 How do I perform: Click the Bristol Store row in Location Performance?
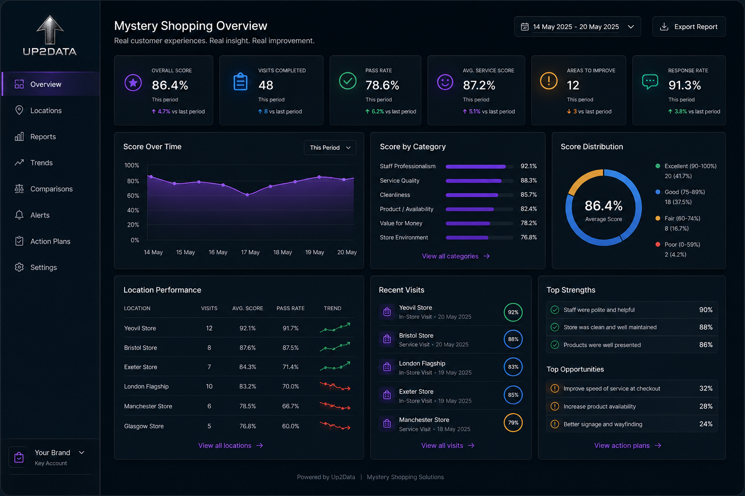coord(239,348)
